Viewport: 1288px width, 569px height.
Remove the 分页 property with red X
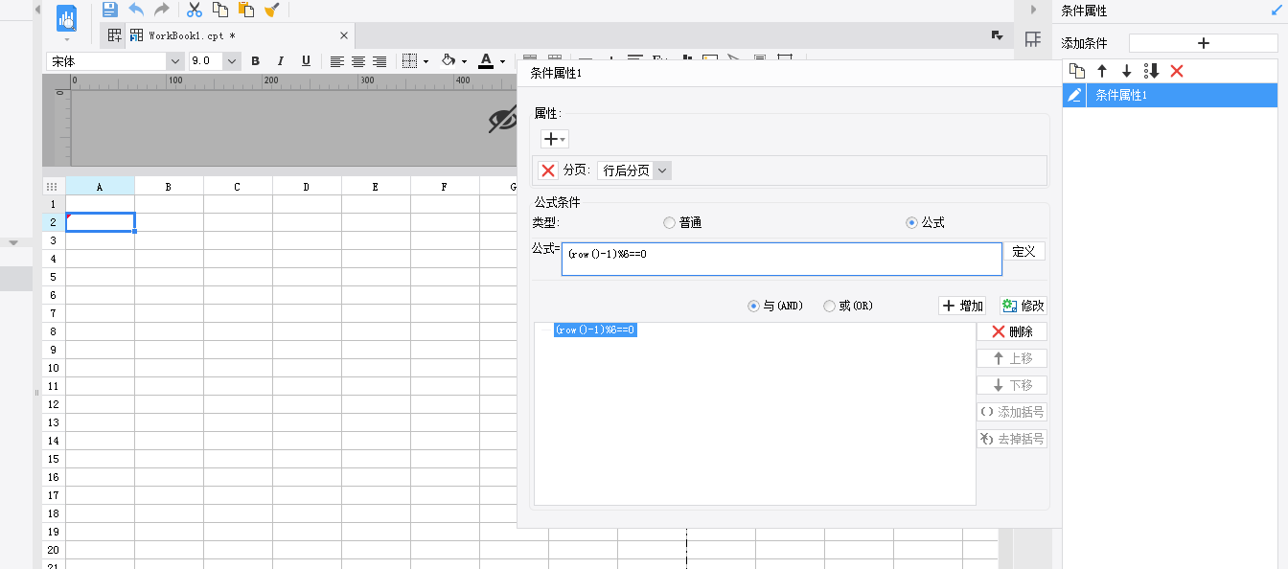click(548, 171)
